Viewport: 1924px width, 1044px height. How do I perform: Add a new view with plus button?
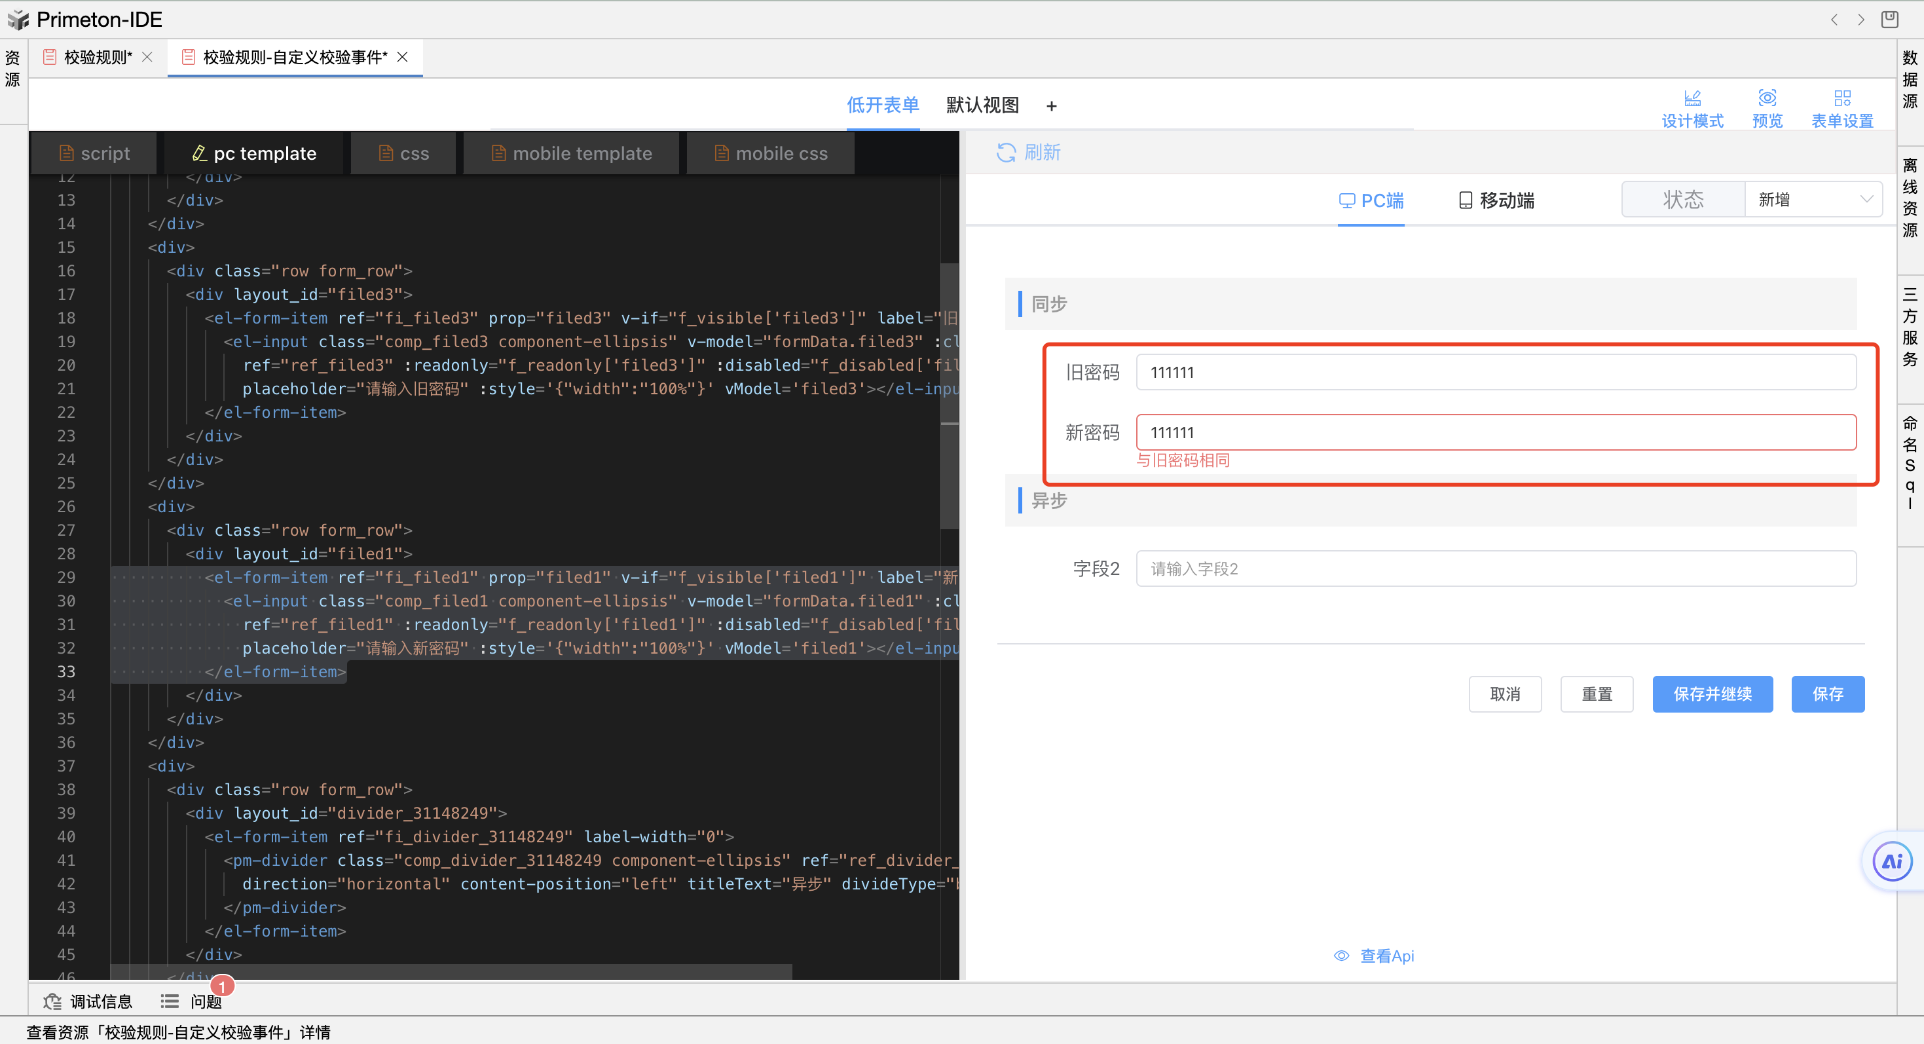click(1051, 106)
